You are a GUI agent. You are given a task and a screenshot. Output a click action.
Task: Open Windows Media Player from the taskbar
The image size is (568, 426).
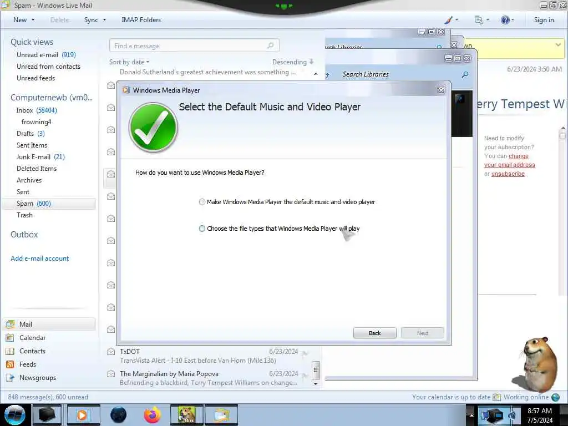pyautogui.click(x=83, y=415)
